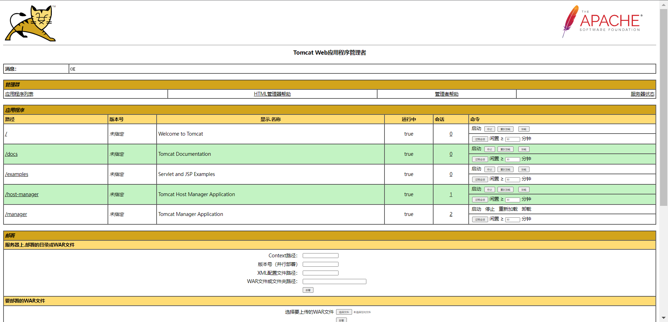Click the 'OK' message text
668x322 pixels.
(72, 69)
